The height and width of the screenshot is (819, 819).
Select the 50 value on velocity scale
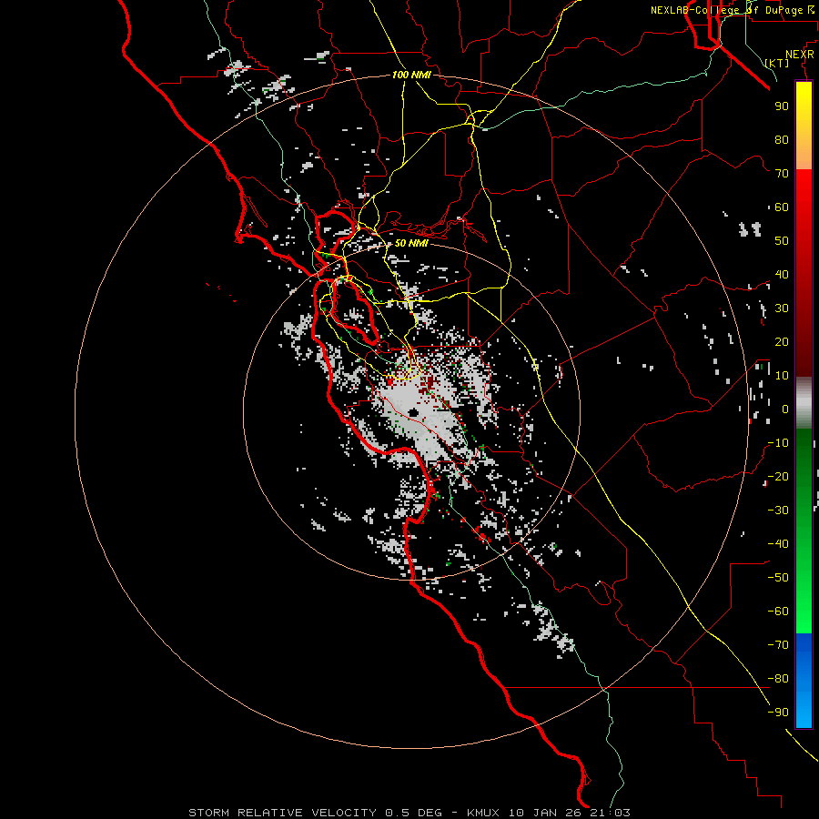tap(782, 241)
